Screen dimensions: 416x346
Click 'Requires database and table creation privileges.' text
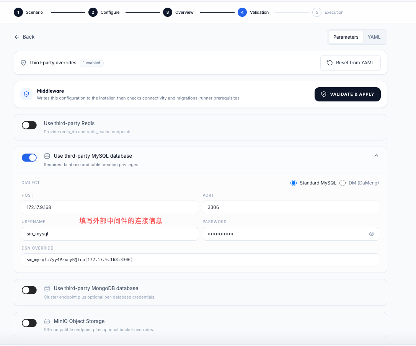(91, 165)
